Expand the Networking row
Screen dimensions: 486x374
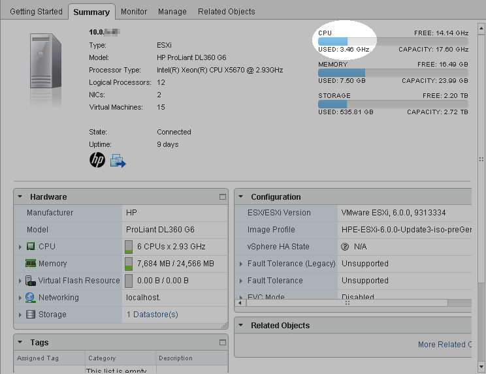(20, 298)
